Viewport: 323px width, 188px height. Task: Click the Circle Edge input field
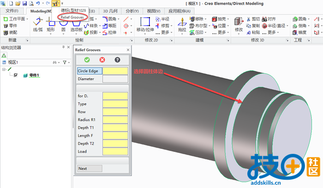(x=115, y=71)
